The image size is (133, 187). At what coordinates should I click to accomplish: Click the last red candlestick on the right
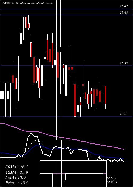[105, 95]
